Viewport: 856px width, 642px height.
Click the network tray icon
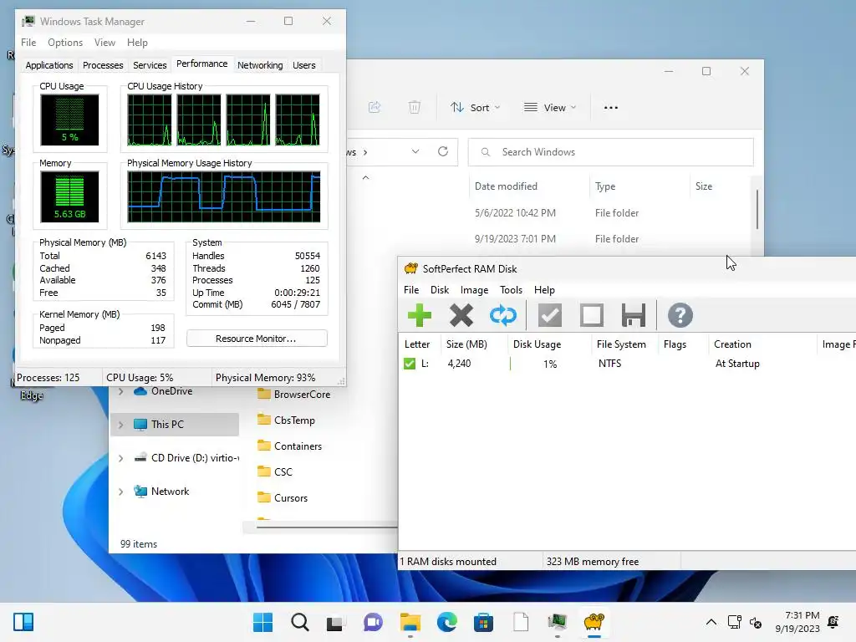point(734,622)
